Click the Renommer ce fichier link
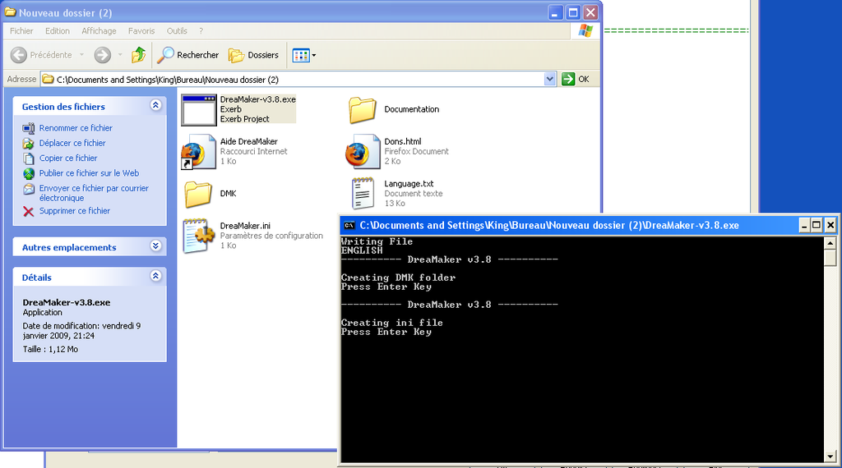 click(76, 128)
